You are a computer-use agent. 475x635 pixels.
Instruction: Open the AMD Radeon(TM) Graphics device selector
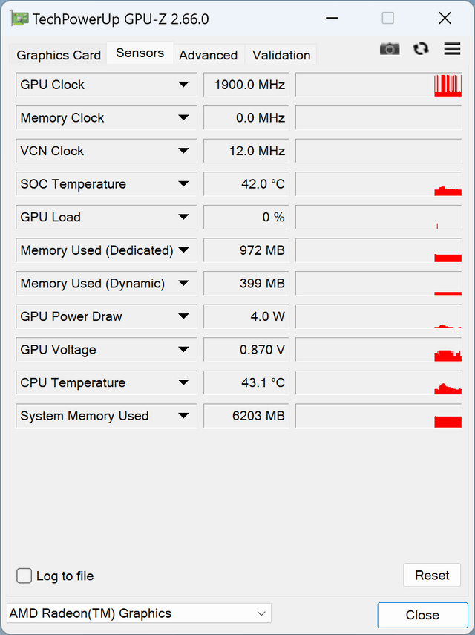(139, 613)
